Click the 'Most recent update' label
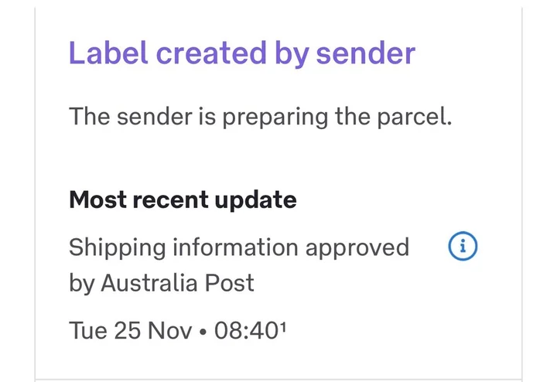The image size is (557, 382). point(183,200)
